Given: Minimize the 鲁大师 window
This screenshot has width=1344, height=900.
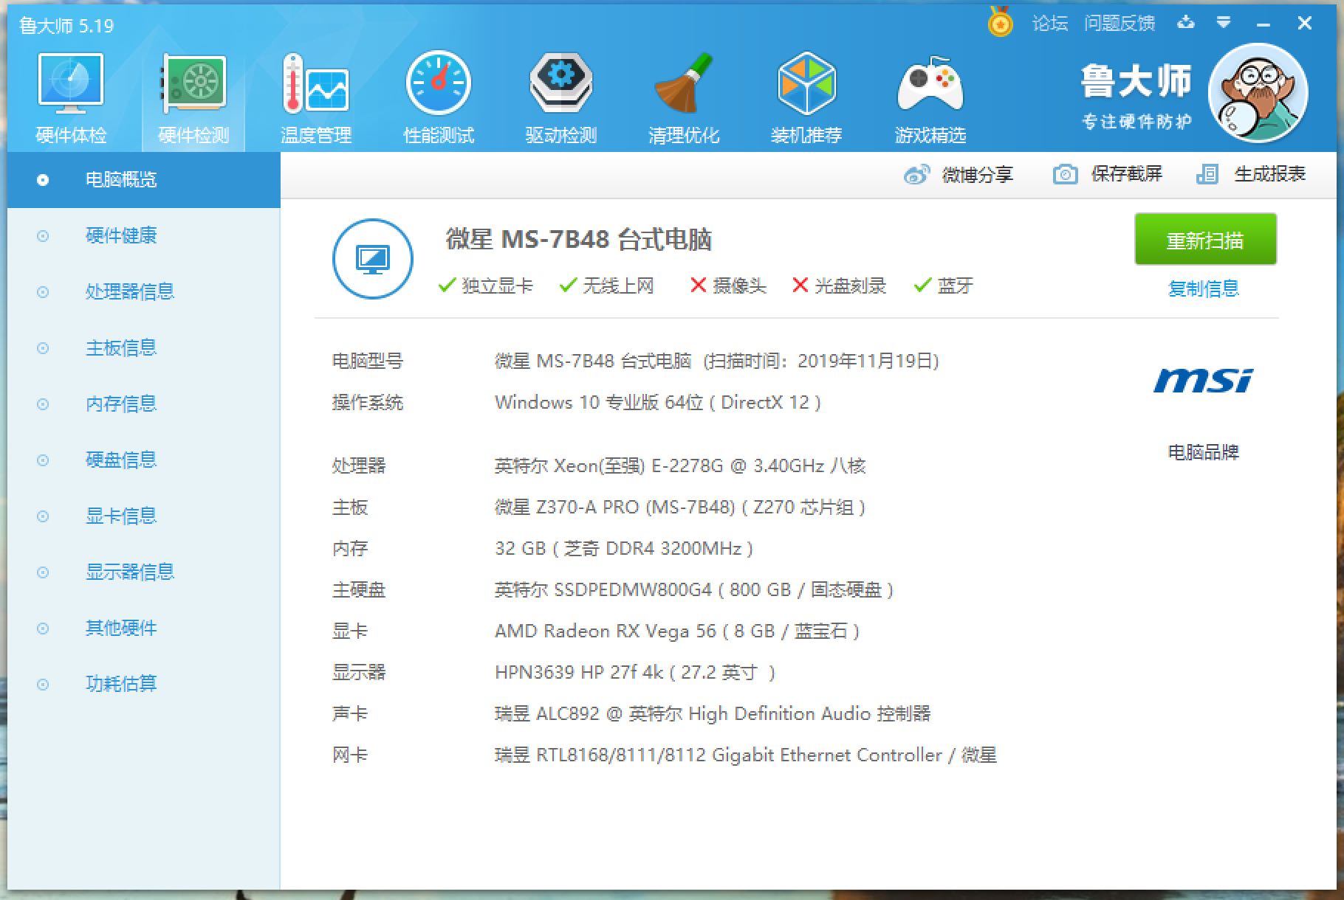Looking at the screenshot, I should (x=1264, y=24).
